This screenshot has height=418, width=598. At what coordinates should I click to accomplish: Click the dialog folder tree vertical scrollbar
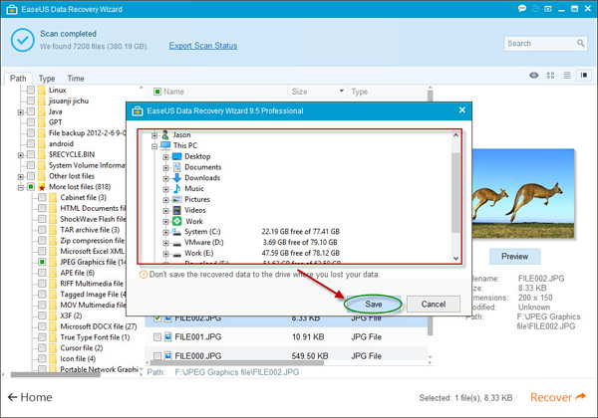pyautogui.click(x=455, y=192)
